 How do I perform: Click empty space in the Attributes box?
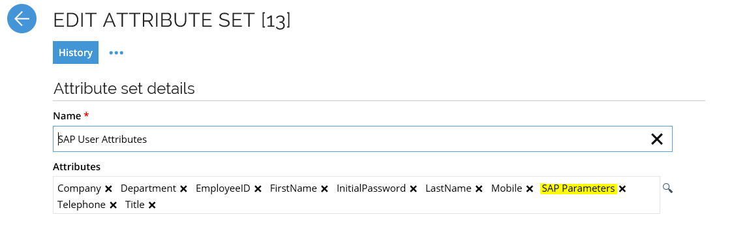click(x=403, y=205)
